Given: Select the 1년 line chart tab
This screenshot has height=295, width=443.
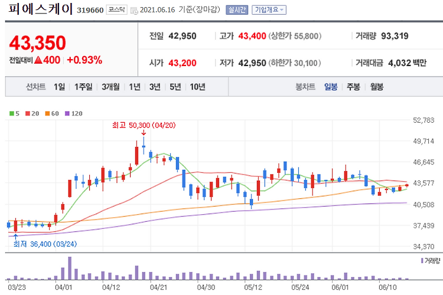Looking at the screenshot, I should [135, 87].
